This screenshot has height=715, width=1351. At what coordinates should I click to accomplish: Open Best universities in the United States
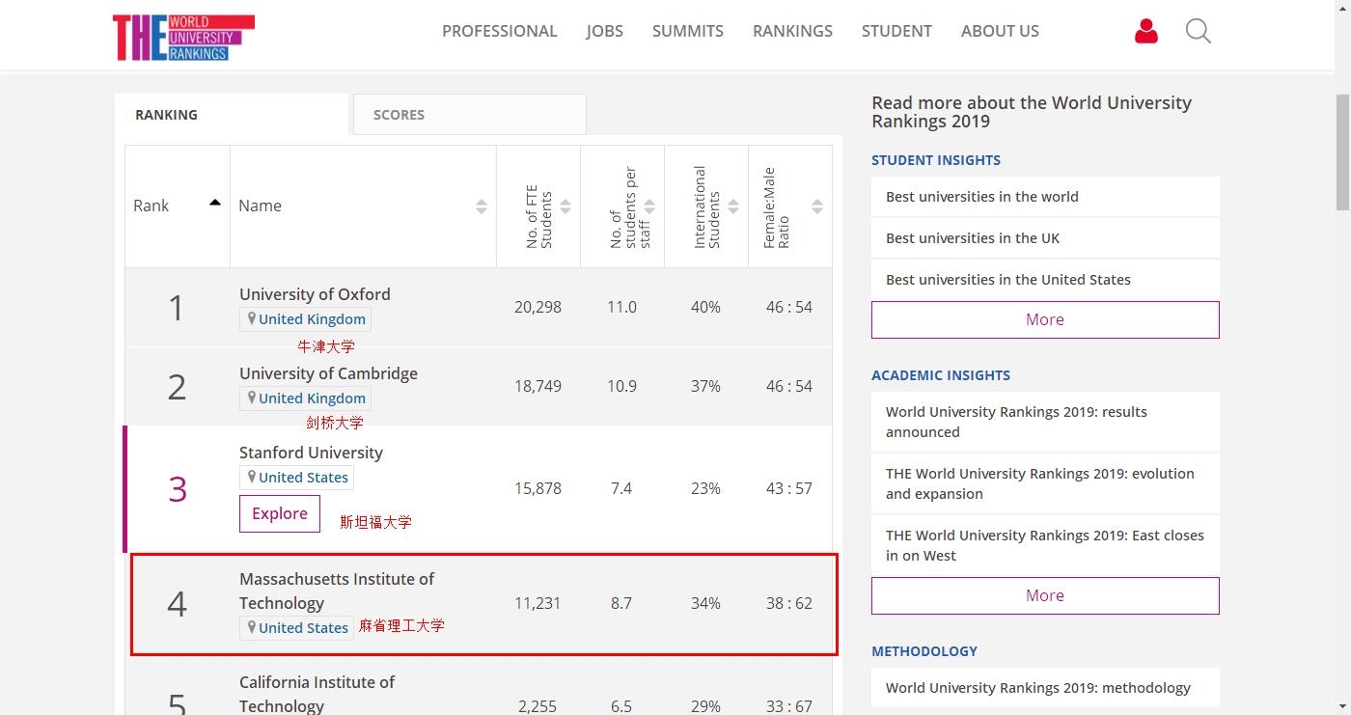[x=1045, y=280]
